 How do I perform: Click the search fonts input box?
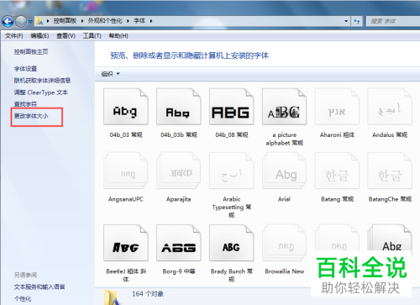[x=393, y=21]
